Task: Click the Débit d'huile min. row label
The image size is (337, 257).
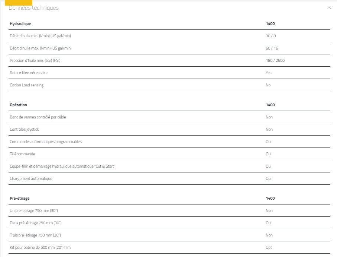Action: 40,36
